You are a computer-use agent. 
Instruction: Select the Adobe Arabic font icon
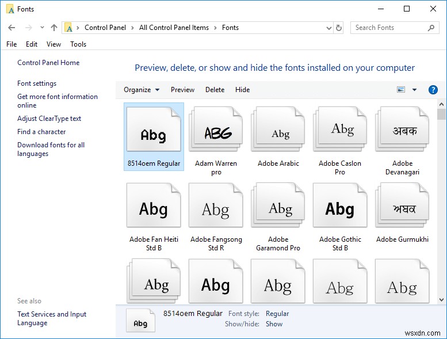(x=278, y=134)
